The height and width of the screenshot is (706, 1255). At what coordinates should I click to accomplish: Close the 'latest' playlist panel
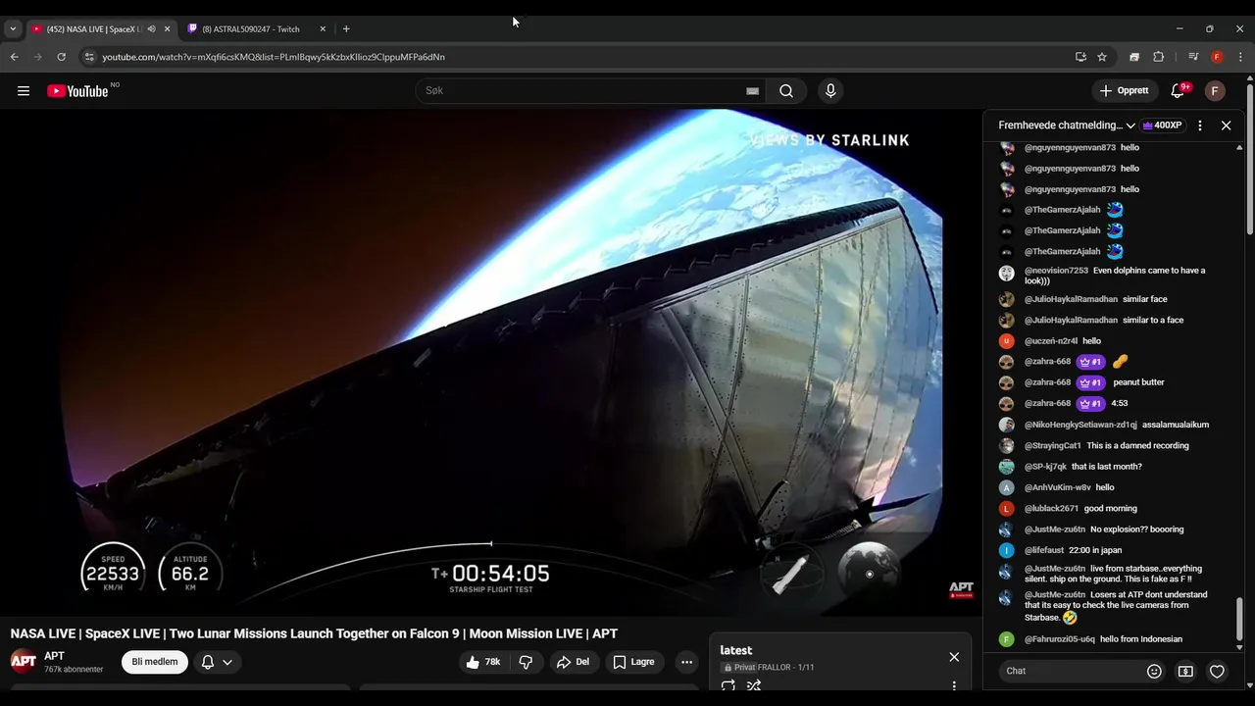pos(954,657)
